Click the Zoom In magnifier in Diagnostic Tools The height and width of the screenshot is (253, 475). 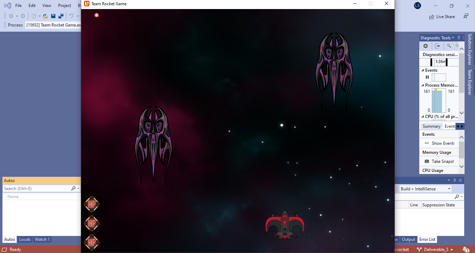point(449,46)
